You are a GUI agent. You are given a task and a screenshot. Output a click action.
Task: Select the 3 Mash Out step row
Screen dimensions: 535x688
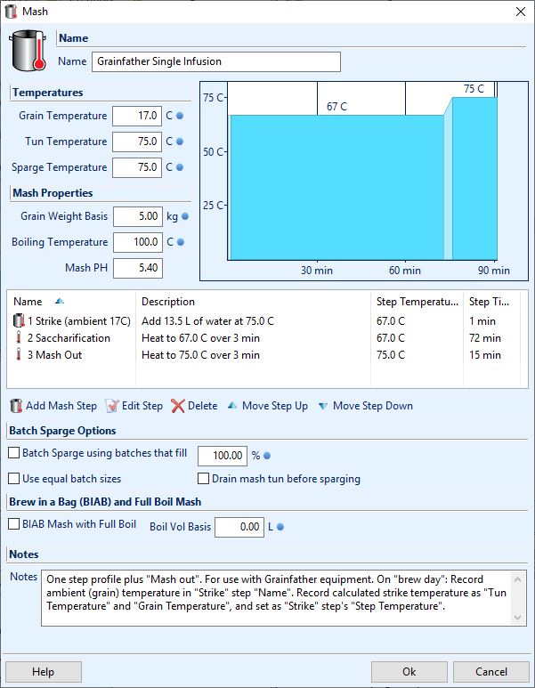(266, 354)
